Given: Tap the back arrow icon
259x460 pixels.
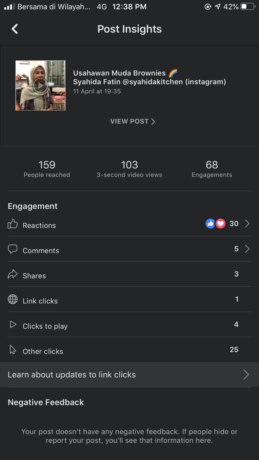Looking at the screenshot, I should pos(15,29).
